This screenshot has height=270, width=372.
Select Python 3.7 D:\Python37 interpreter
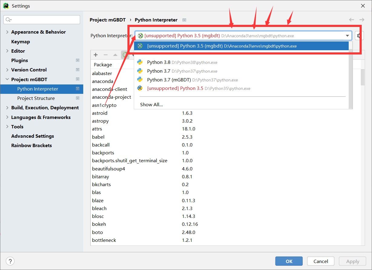(x=241, y=71)
